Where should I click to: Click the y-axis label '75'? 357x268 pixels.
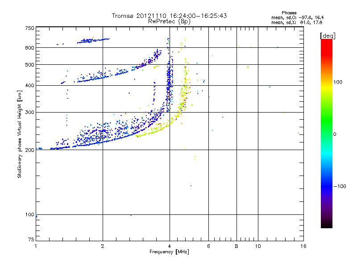point(31,239)
